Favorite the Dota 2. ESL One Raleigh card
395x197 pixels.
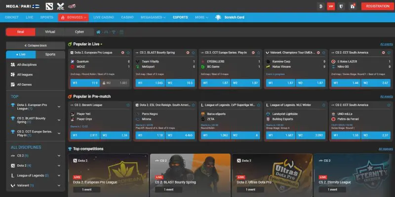[x=193, y=105]
